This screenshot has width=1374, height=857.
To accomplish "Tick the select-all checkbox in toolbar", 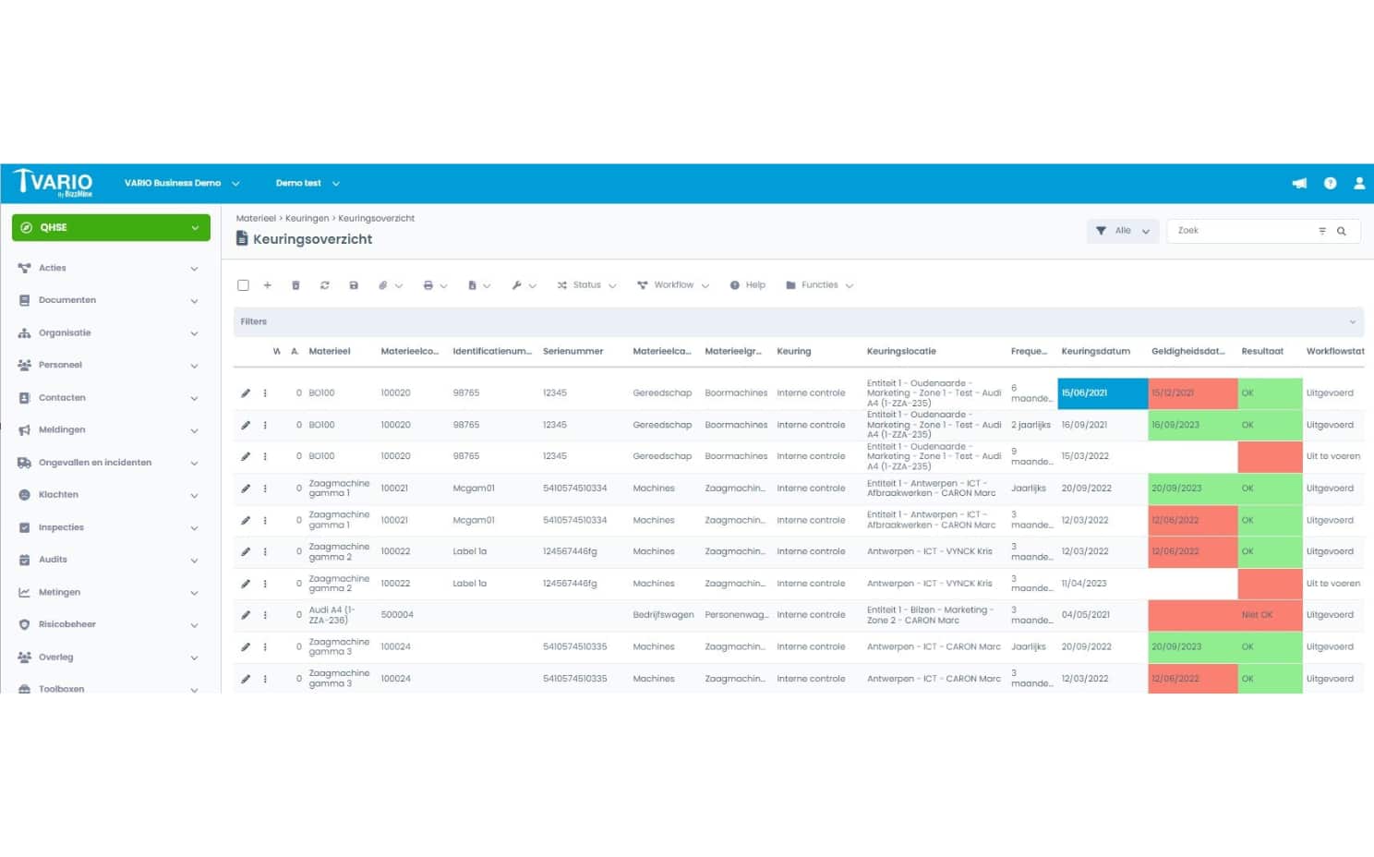I will click(x=243, y=285).
